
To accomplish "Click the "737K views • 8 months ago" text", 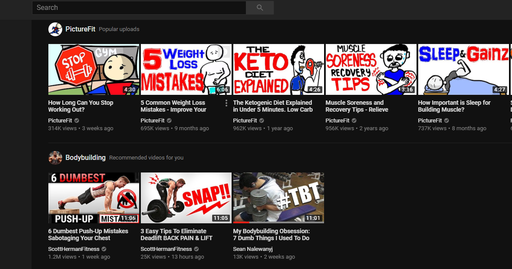I will (x=452, y=128).
